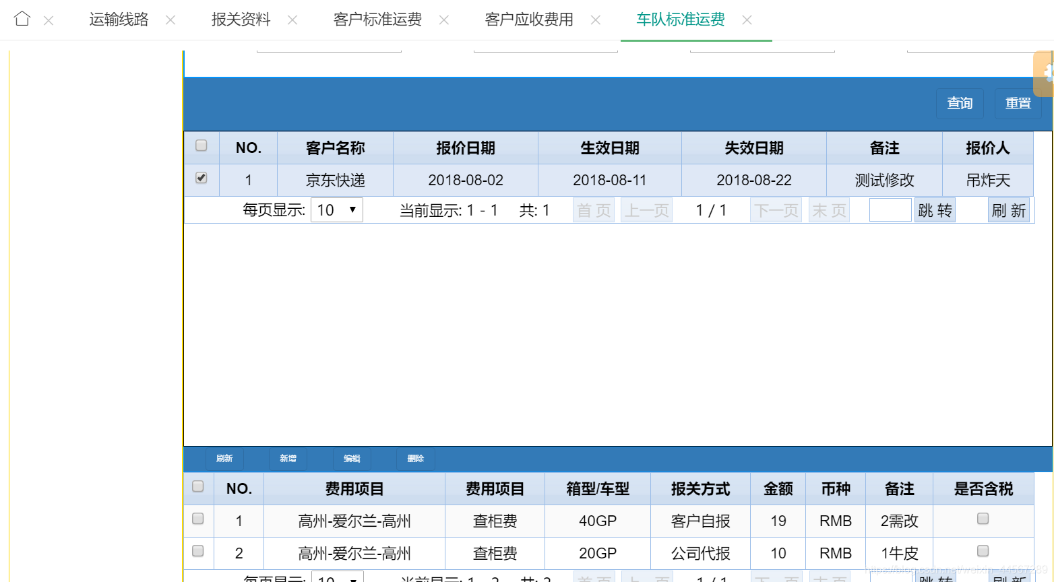This screenshot has height=582, width=1054.
Task: Click the 编辑 toolbar button
Action: point(352,459)
